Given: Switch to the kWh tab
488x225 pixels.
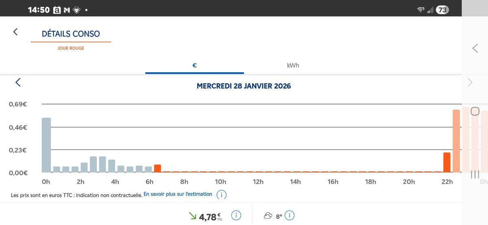Looking at the screenshot, I should pyautogui.click(x=293, y=65).
